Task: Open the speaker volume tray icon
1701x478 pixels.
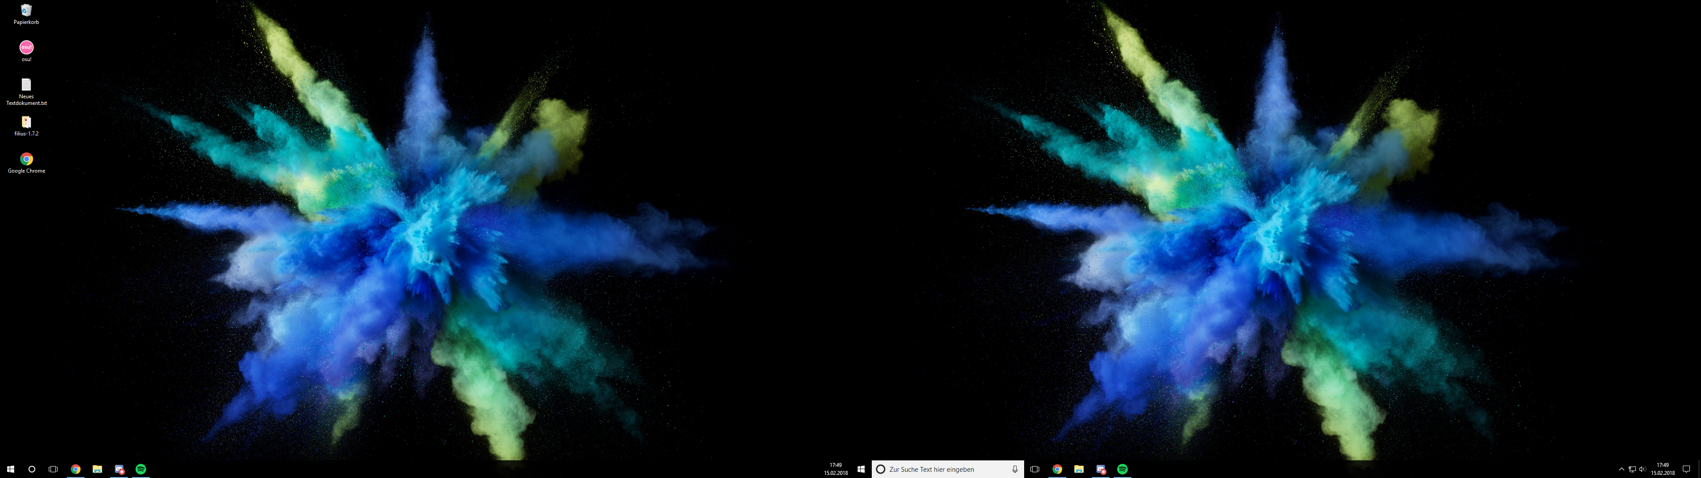Action: tap(1642, 470)
